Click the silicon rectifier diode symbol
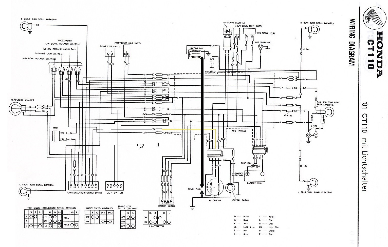This screenshot has height=247, width=388. click(227, 31)
